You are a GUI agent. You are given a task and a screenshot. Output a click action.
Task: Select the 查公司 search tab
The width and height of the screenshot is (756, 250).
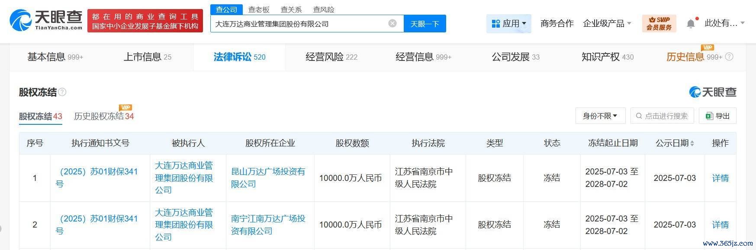coord(226,9)
